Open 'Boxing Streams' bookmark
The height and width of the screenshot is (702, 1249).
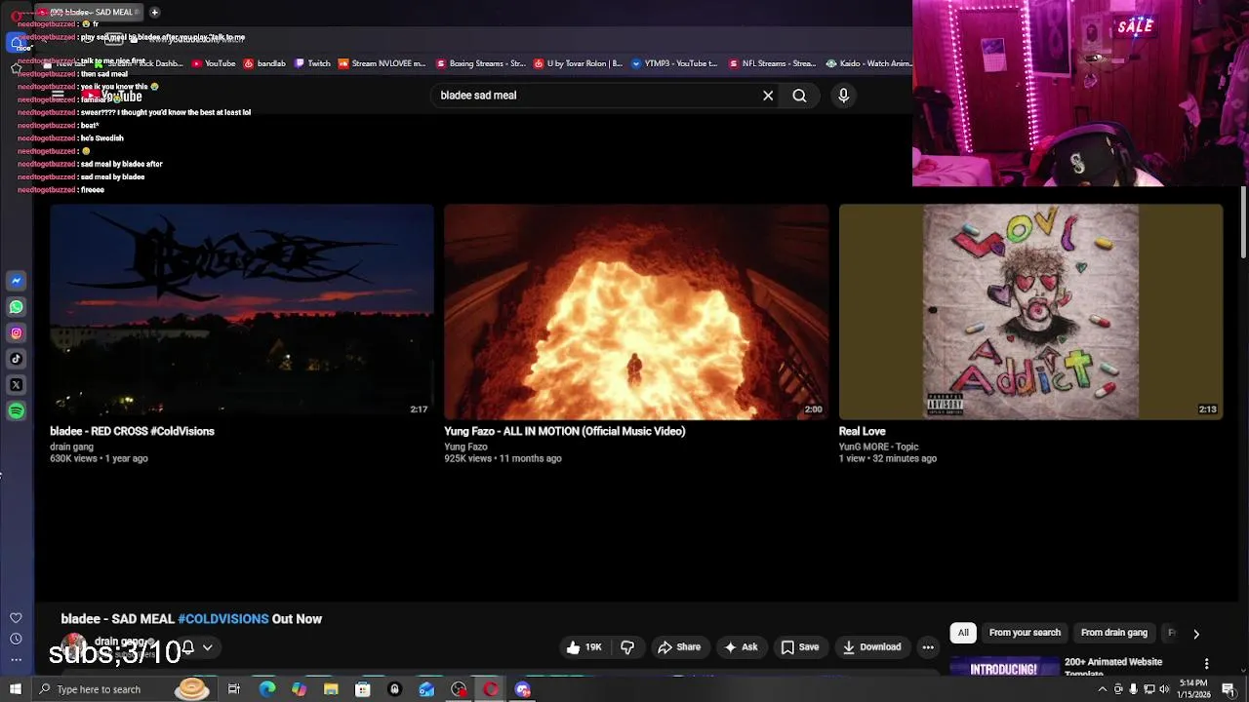480,63
